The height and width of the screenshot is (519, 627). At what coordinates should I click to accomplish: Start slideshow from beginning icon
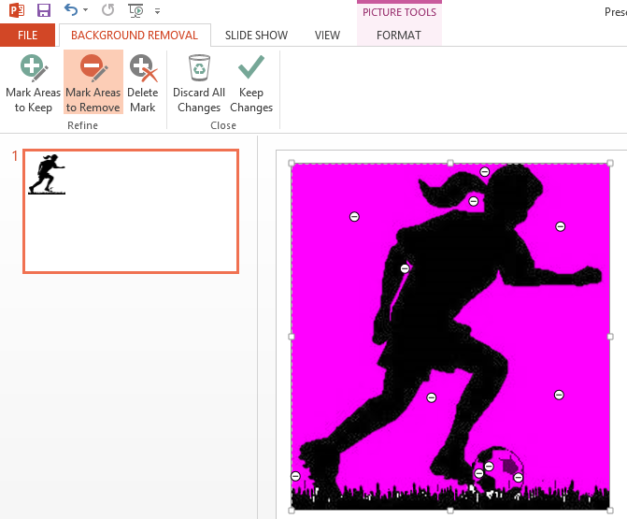tap(135, 11)
